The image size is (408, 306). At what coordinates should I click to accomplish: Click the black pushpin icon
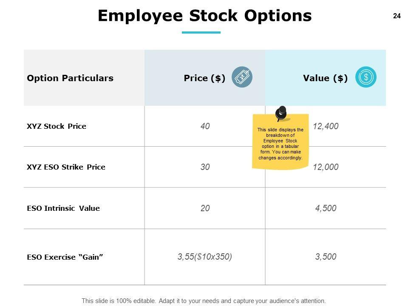pos(281,113)
